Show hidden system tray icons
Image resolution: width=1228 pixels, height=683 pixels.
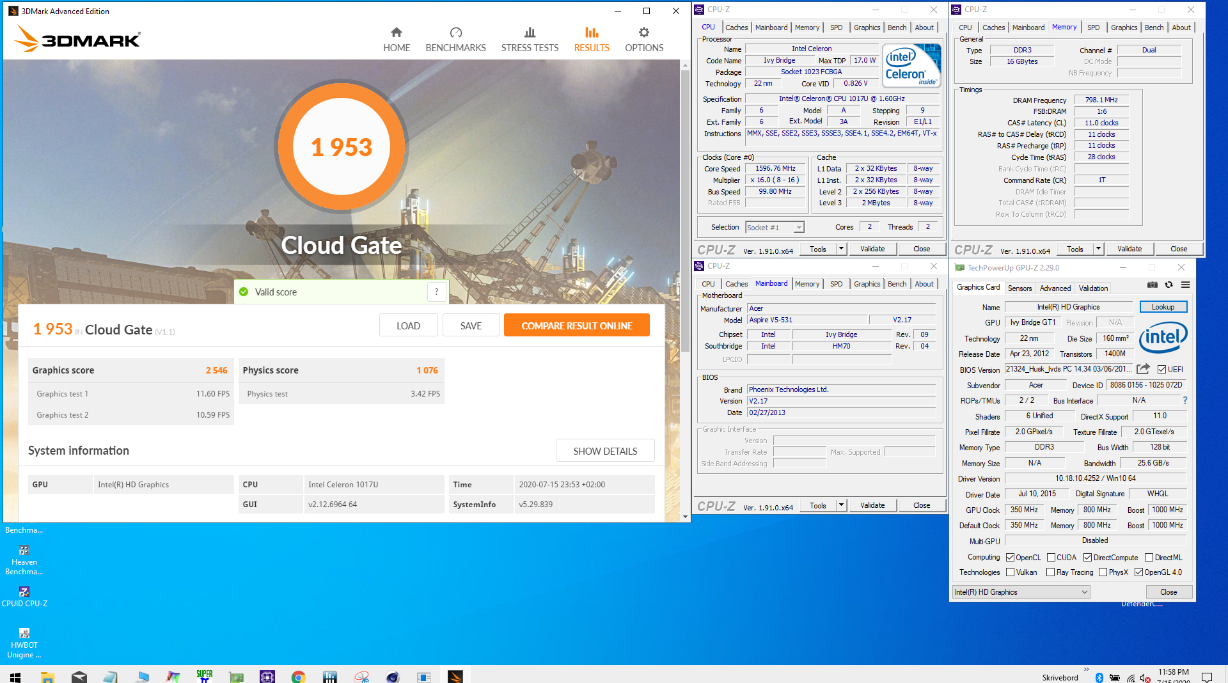[1085, 670]
